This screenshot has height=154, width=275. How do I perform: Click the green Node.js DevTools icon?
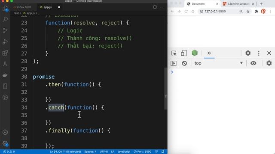tap(195, 53)
